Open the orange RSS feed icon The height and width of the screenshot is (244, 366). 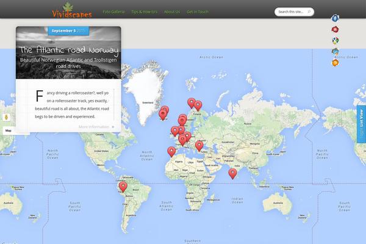(x=335, y=63)
